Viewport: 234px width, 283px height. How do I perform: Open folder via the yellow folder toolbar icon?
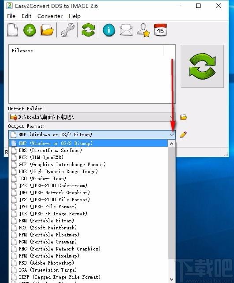(47, 30)
